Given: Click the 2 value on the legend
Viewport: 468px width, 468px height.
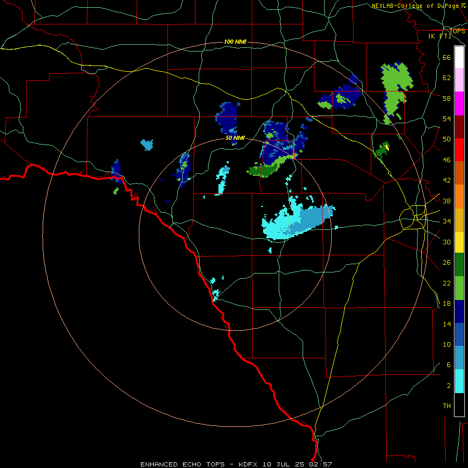Looking at the screenshot, I should (449, 386).
